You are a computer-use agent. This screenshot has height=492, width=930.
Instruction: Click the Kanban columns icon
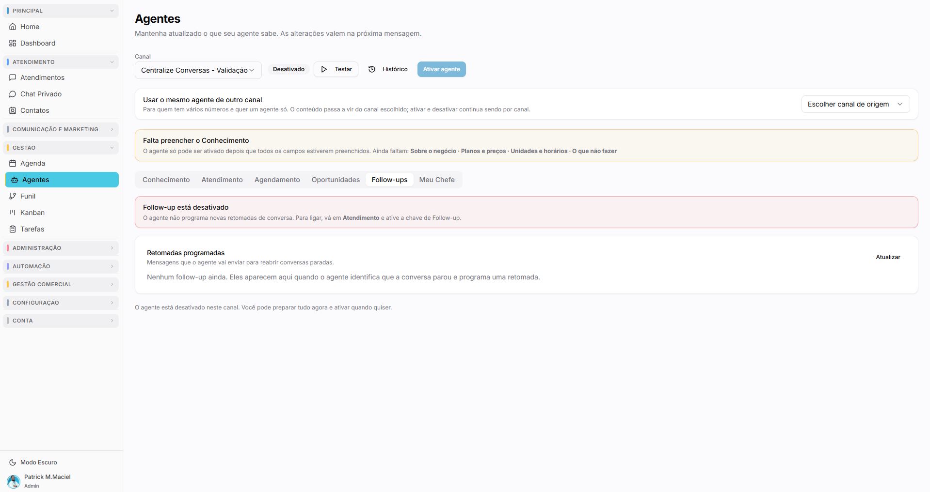[13, 213]
